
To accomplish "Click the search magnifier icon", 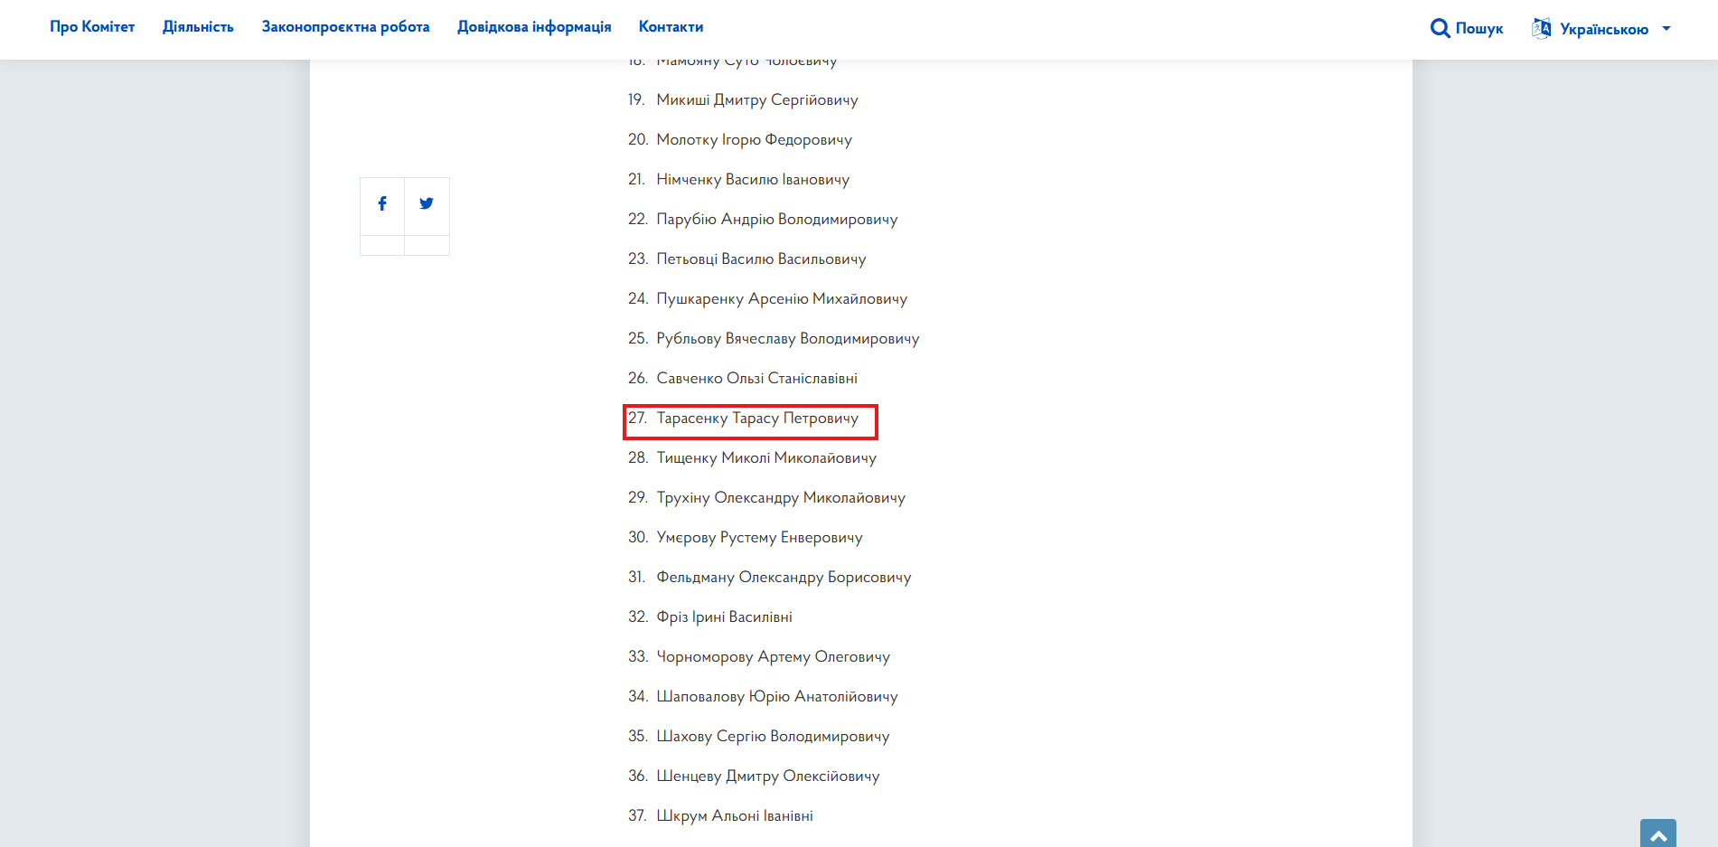I will tap(1440, 28).
